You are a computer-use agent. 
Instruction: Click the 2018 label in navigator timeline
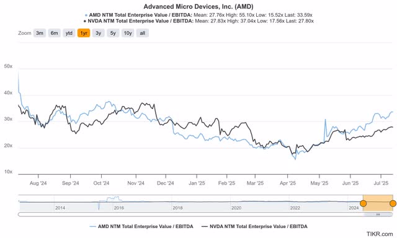tap(177, 208)
